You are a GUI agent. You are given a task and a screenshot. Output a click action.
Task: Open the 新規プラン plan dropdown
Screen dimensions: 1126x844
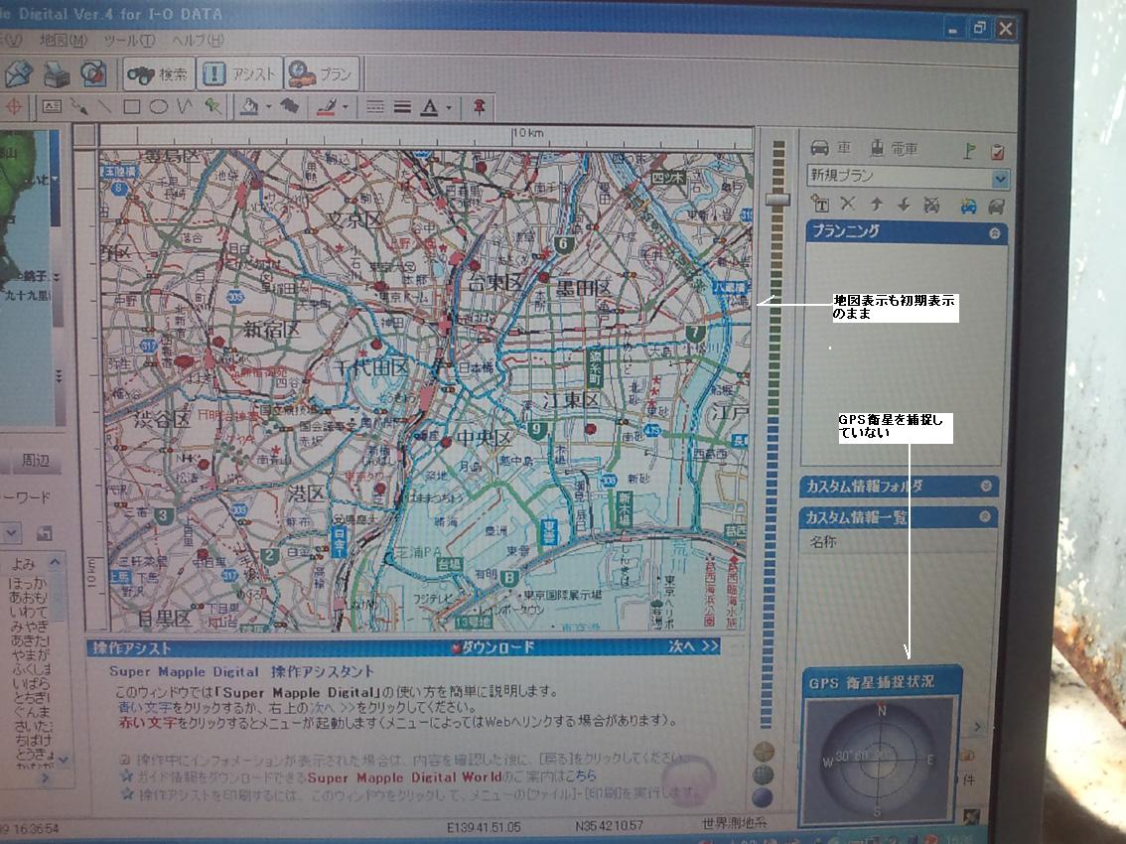tap(1000, 178)
